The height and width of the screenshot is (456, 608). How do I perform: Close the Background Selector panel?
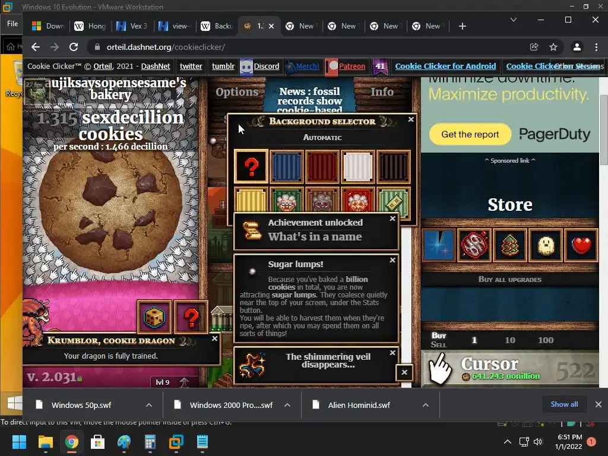pyautogui.click(x=411, y=119)
